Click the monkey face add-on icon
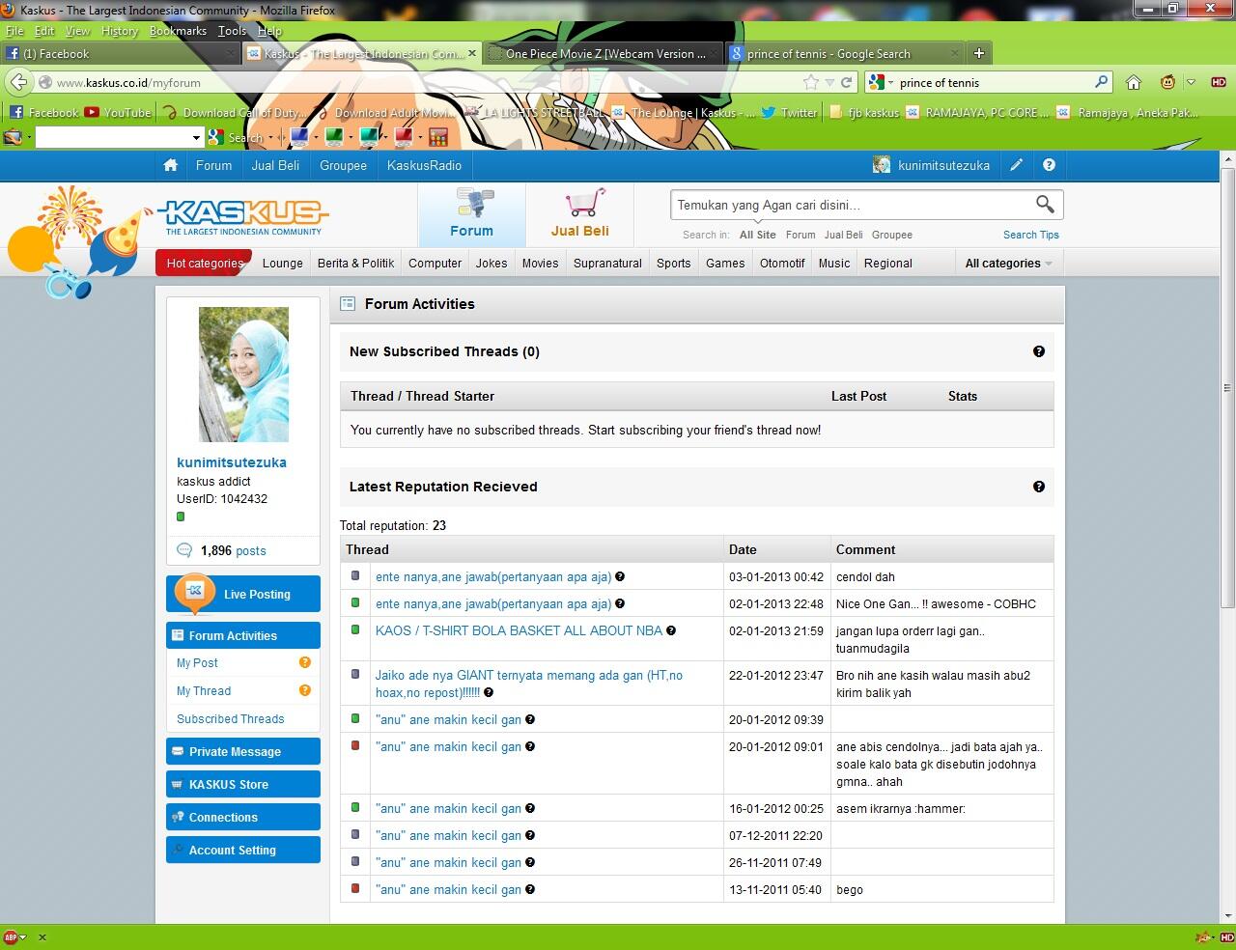The image size is (1236, 950). [1168, 82]
